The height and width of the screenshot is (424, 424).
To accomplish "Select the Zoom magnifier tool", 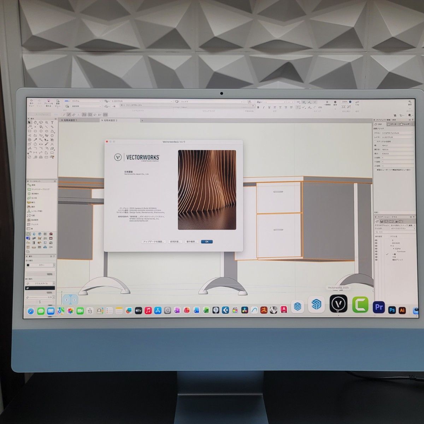I will tap(47, 122).
